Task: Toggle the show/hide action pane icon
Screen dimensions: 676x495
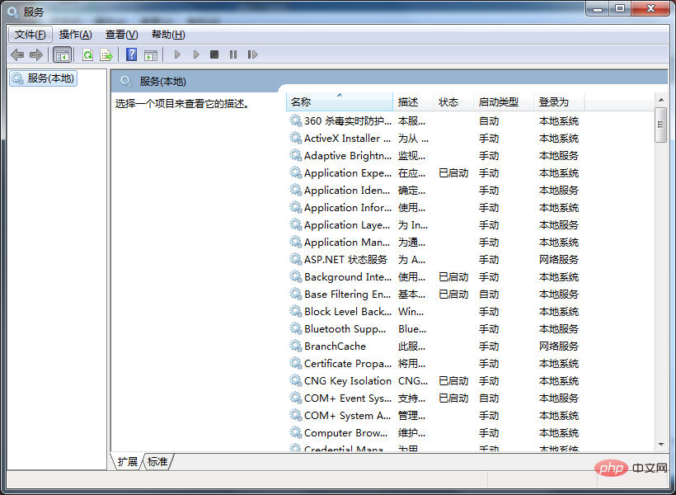Action: click(151, 54)
